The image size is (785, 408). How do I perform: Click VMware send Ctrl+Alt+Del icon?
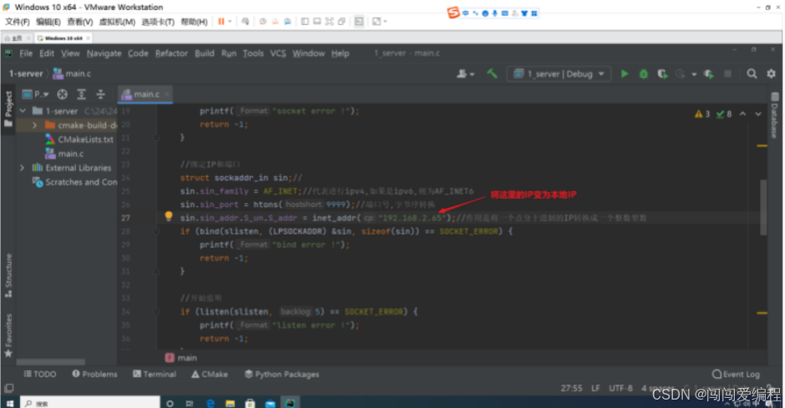coord(245,22)
